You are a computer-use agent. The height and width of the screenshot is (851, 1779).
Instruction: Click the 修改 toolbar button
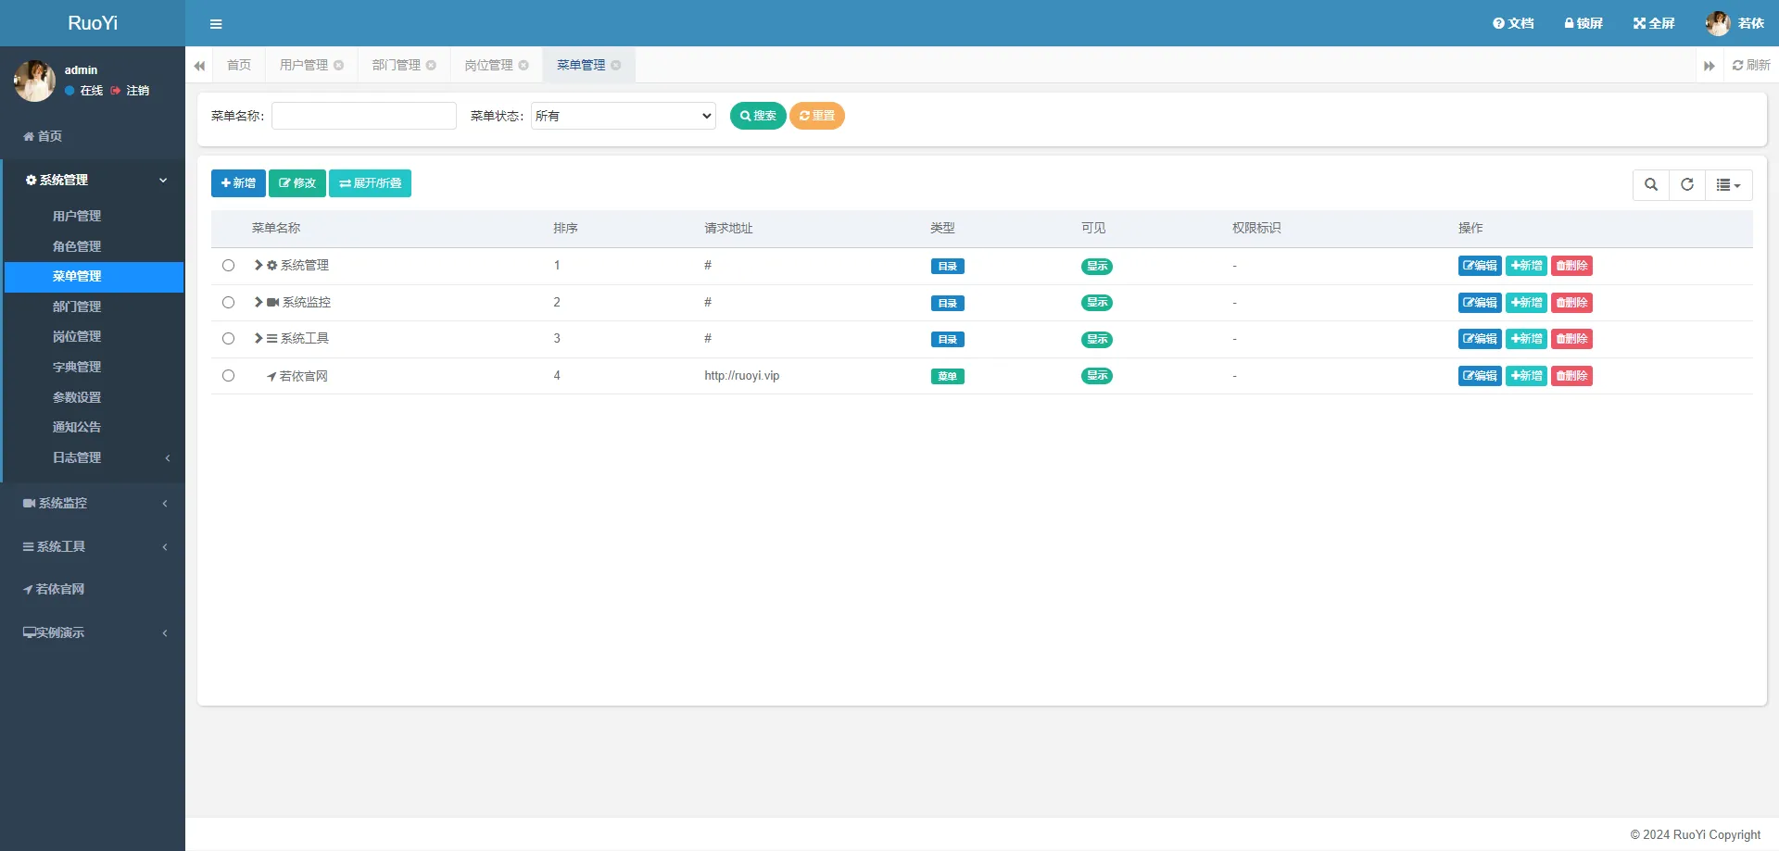click(x=297, y=183)
